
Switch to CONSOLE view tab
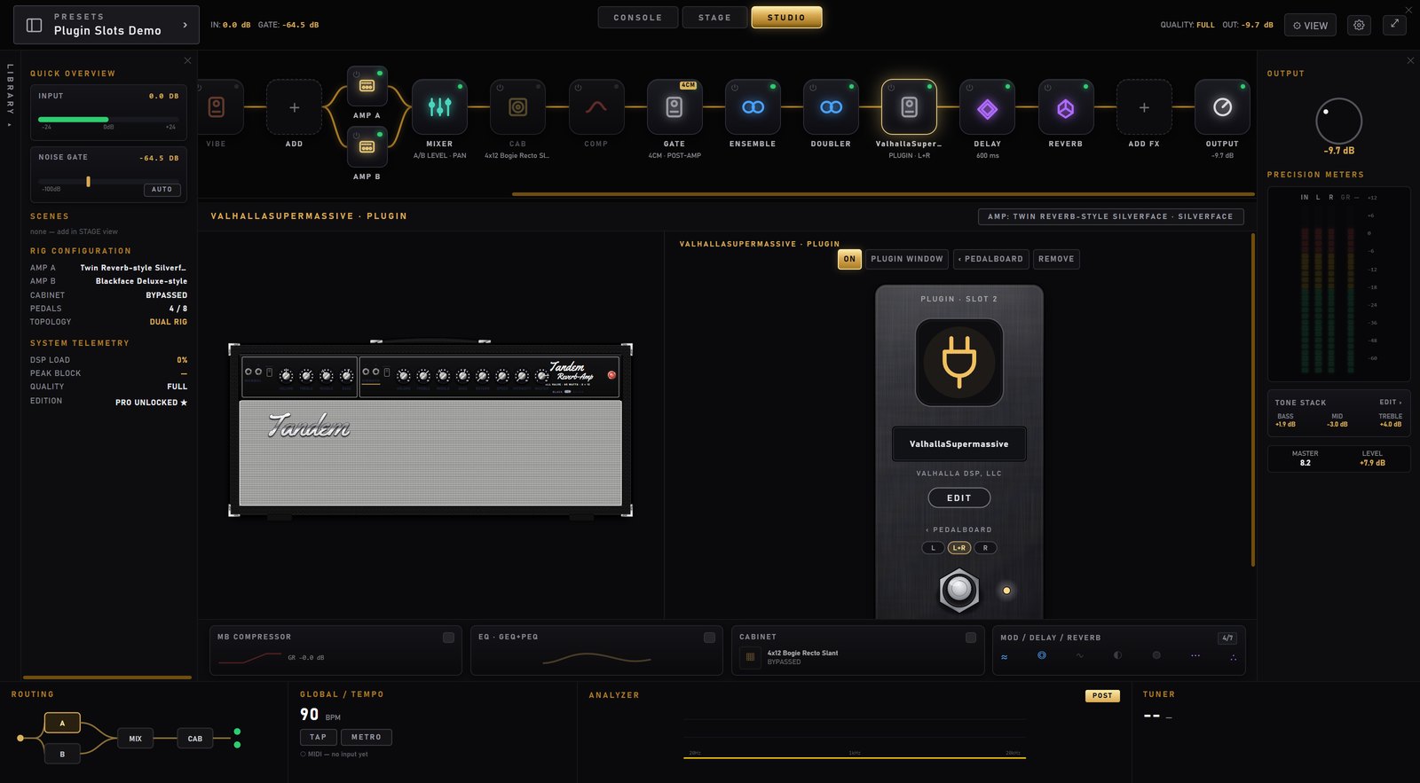638,18
